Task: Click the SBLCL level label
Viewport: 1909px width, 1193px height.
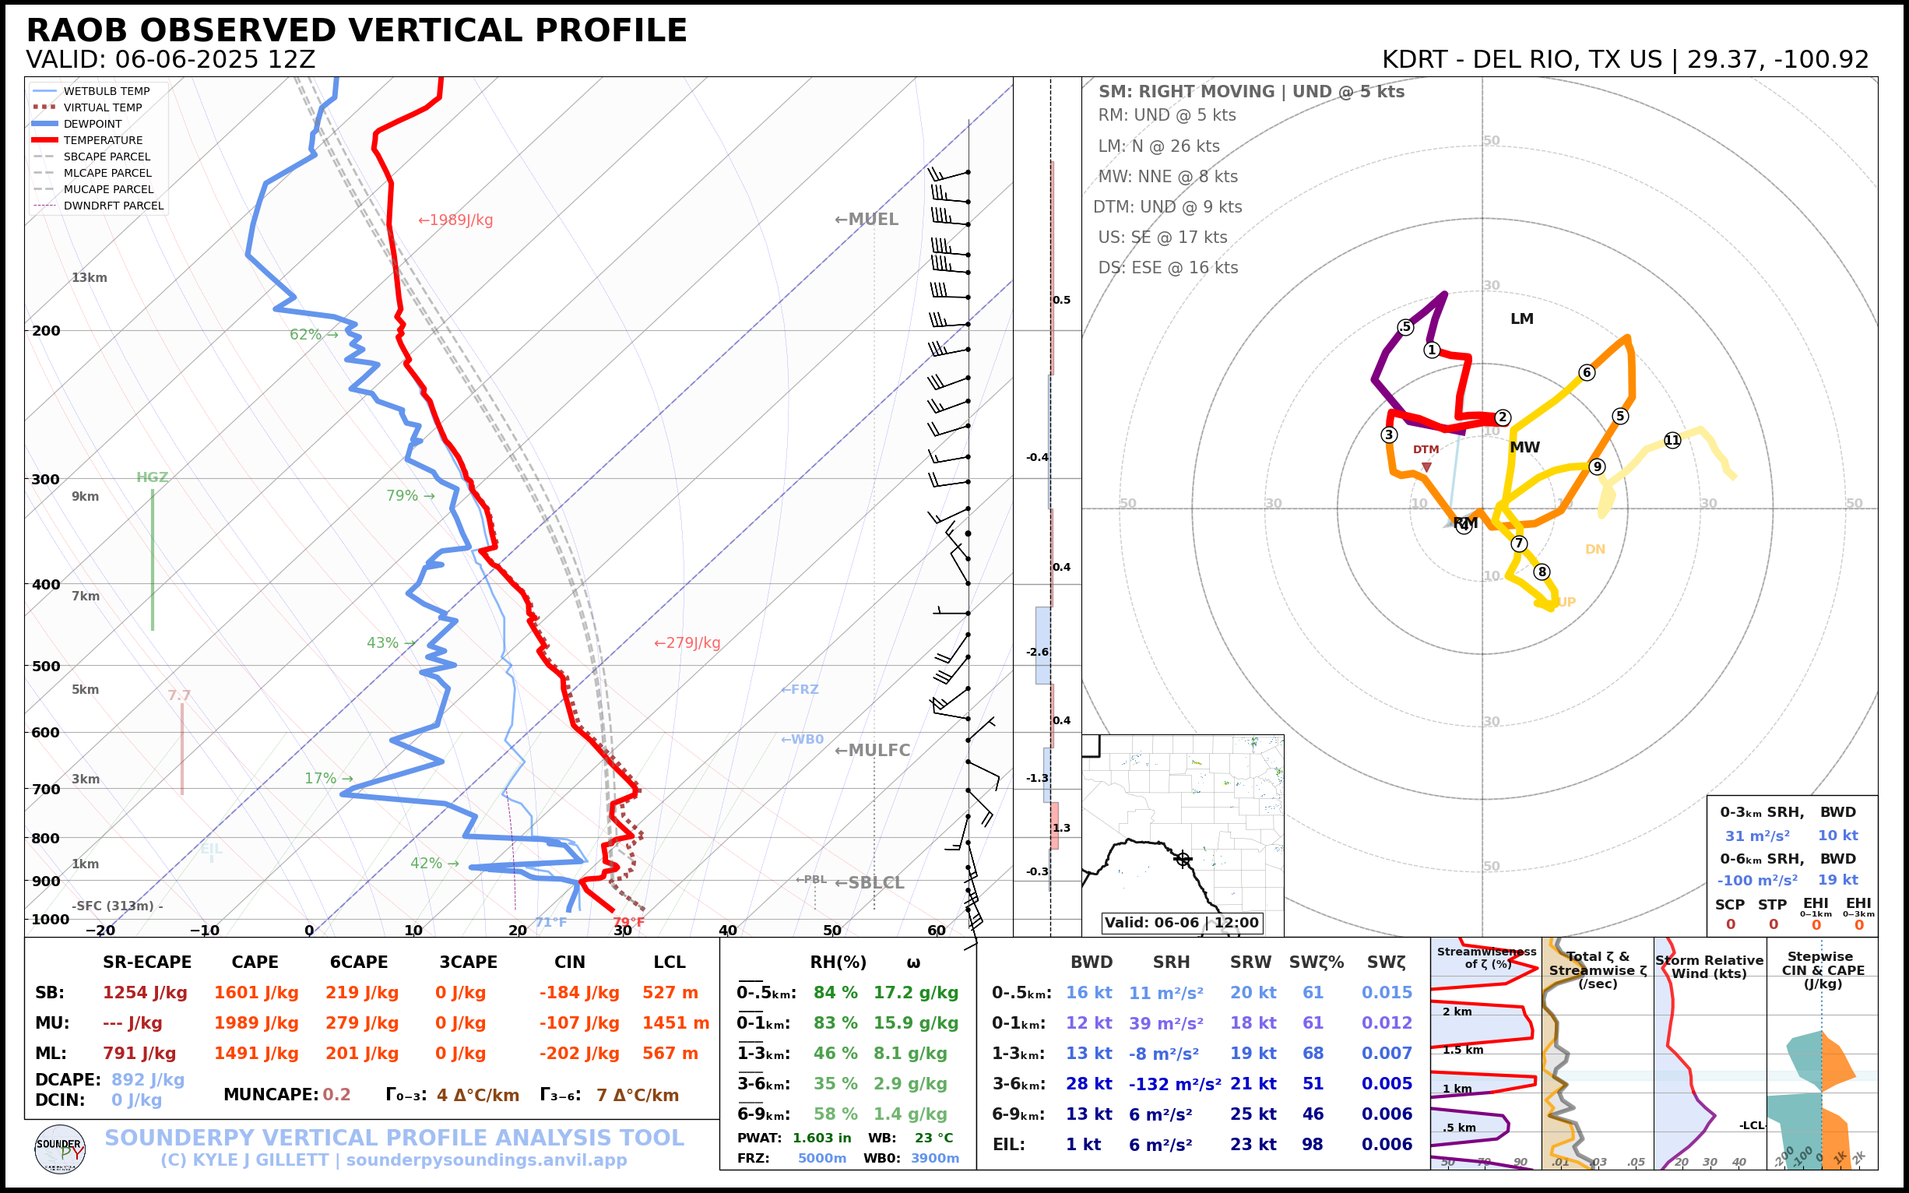Action: point(870,883)
